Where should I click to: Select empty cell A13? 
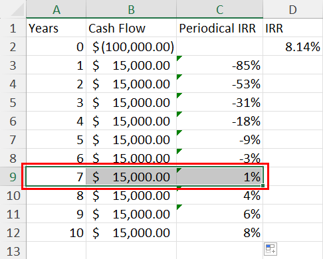click(56, 250)
